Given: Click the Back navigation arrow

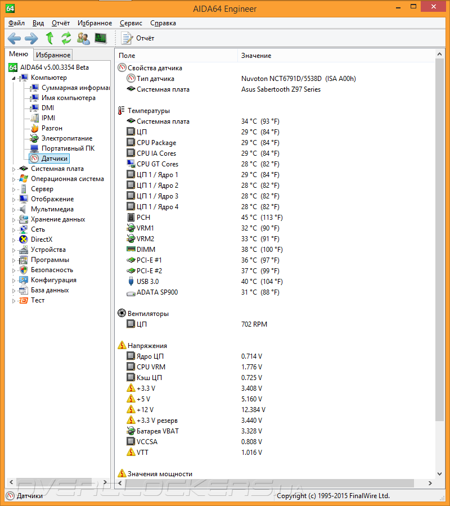Looking at the screenshot, I should coord(14,38).
